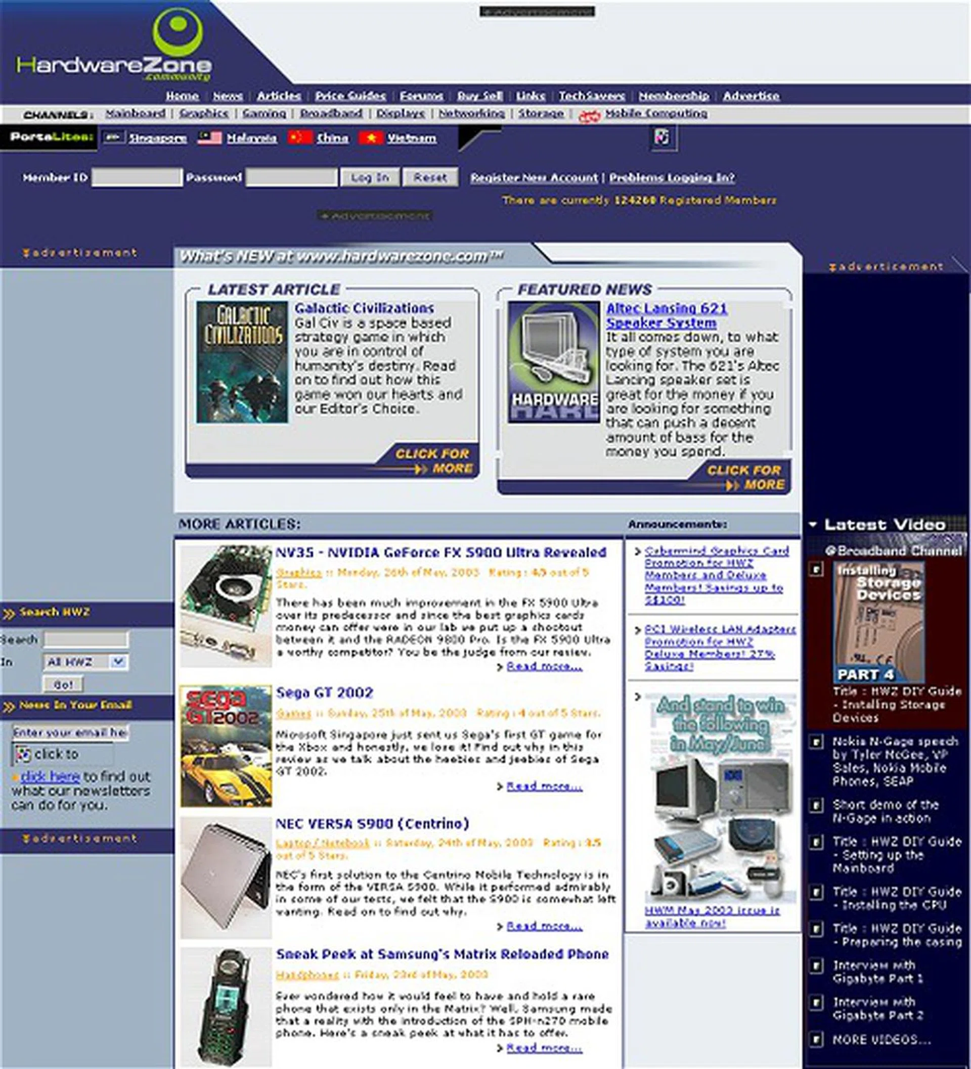Click the China flag icon
Image resolution: width=971 pixels, height=1069 pixels.
click(x=299, y=137)
